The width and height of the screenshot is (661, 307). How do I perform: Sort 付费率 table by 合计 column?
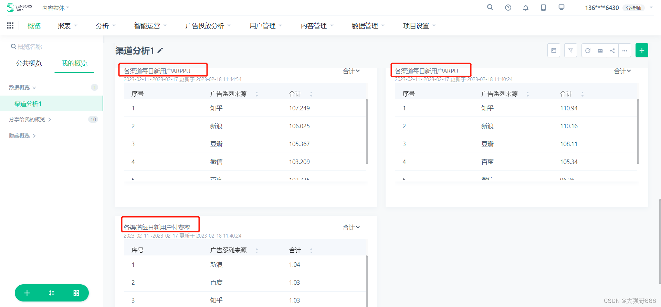[x=311, y=251]
